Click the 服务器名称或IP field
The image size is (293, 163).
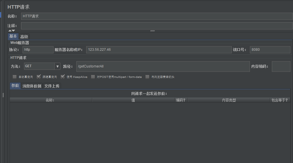pyautogui.click(x=159, y=50)
